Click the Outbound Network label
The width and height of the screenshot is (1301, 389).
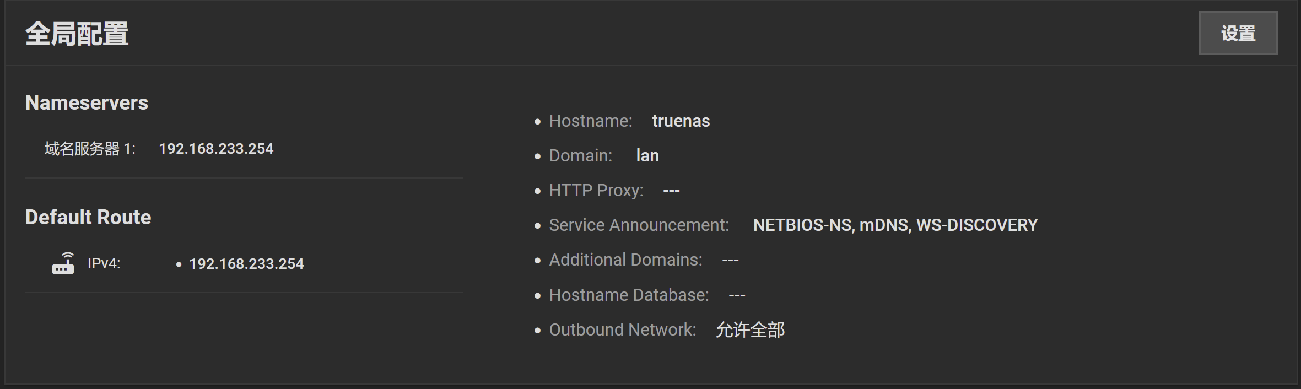pos(623,330)
